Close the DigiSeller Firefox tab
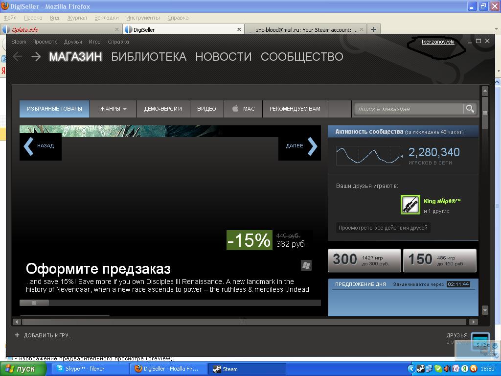 point(239,29)
